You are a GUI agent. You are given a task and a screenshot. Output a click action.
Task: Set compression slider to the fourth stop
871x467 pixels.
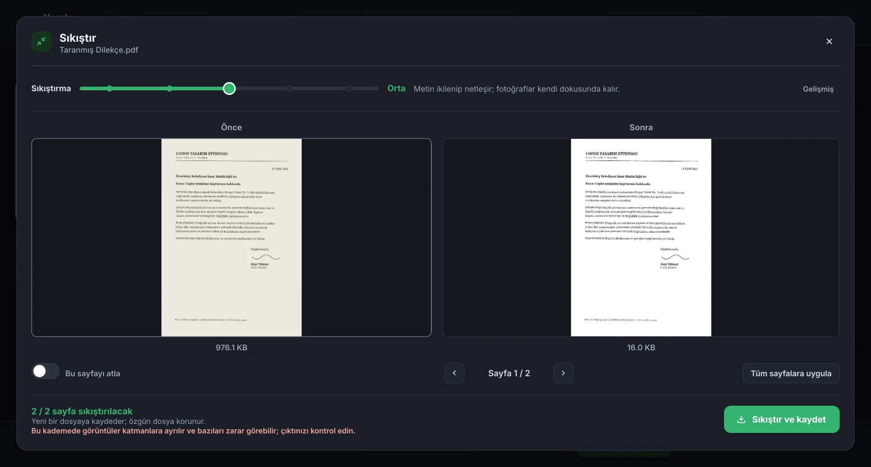[289, 88]
